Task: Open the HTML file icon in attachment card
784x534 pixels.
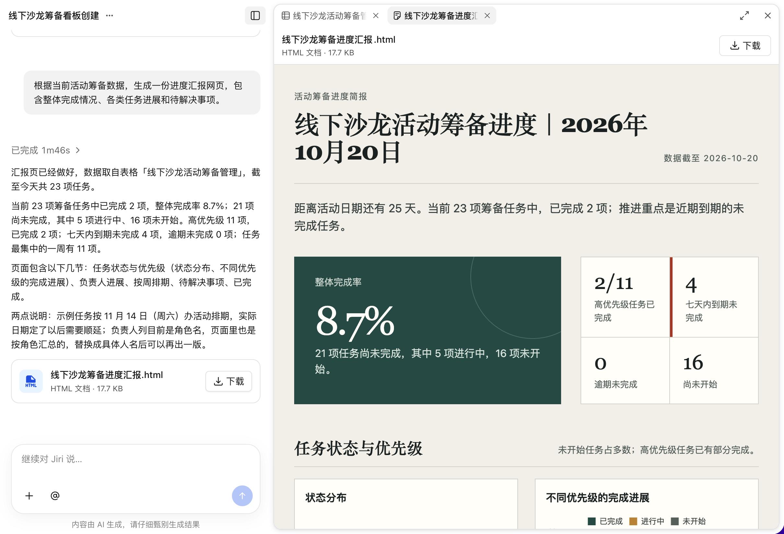Action: click(x=31, y=381)
